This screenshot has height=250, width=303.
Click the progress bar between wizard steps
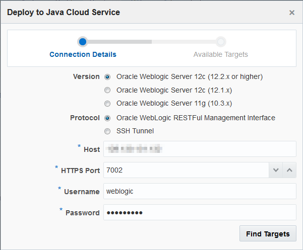pos(151,42)
